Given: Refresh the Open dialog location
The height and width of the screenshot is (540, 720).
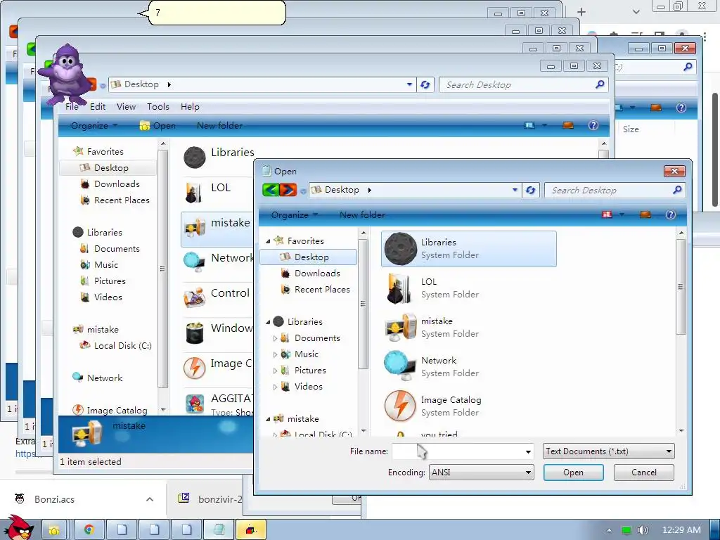Looking at the screenshot, I should 530,190.
